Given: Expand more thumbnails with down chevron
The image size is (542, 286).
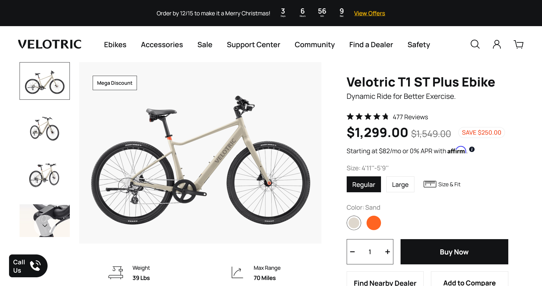Looking at the screenshot, I should [45, 226].
